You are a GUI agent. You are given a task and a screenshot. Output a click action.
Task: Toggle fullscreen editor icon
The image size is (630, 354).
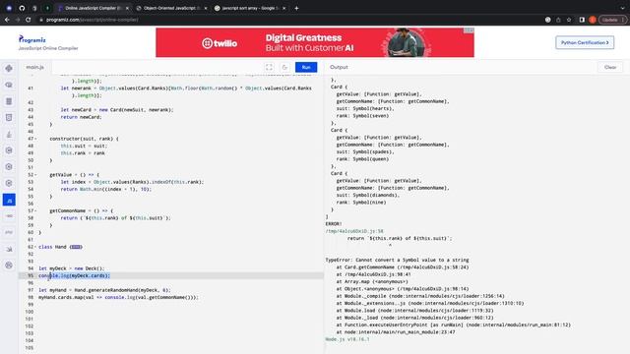tap(269, 68)
